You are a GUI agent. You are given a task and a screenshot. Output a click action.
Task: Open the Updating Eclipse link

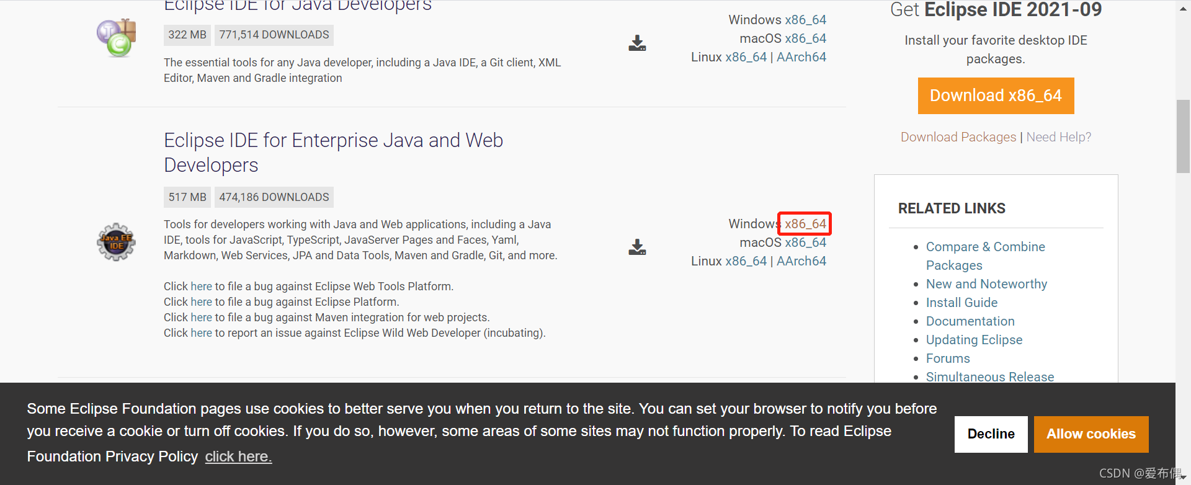[x=974, y=340]
